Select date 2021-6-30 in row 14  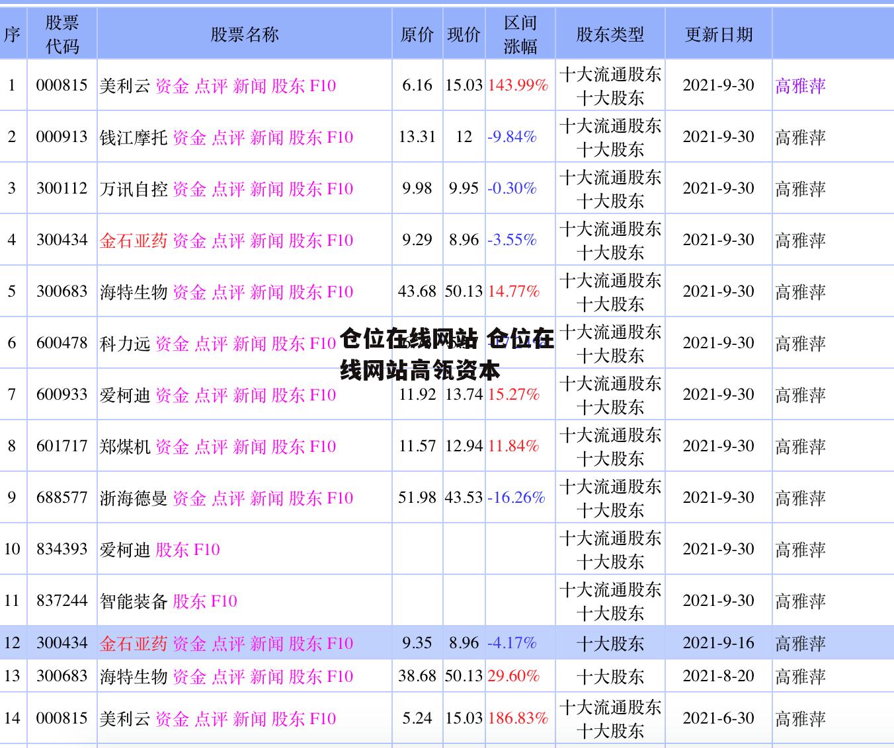pos(719,718)
